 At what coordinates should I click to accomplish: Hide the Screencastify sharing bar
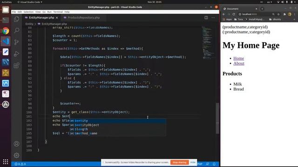193,162
